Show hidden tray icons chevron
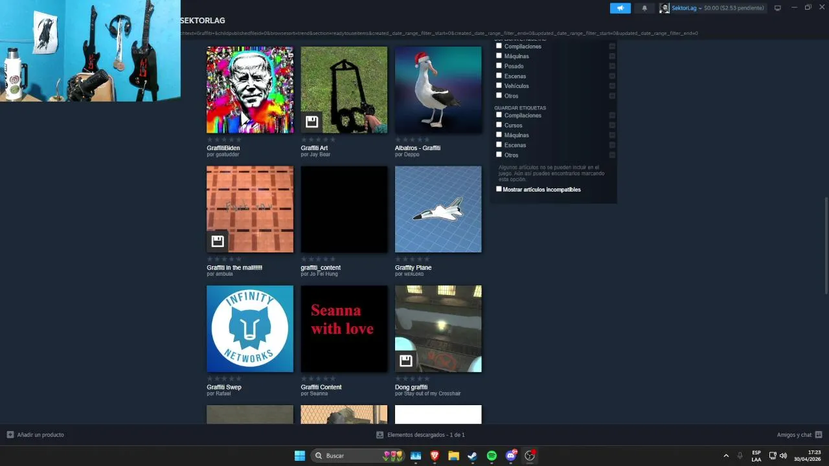 pos(726,456)
